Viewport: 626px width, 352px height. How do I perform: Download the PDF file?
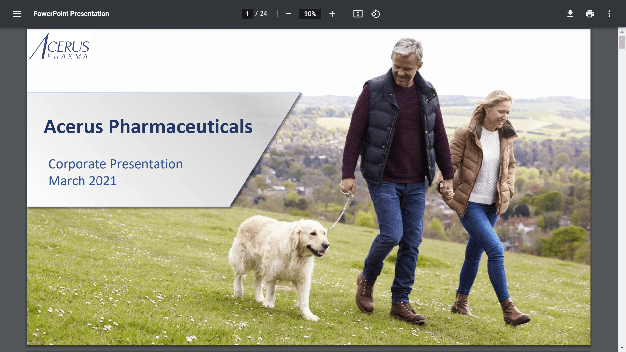point(570,14)
